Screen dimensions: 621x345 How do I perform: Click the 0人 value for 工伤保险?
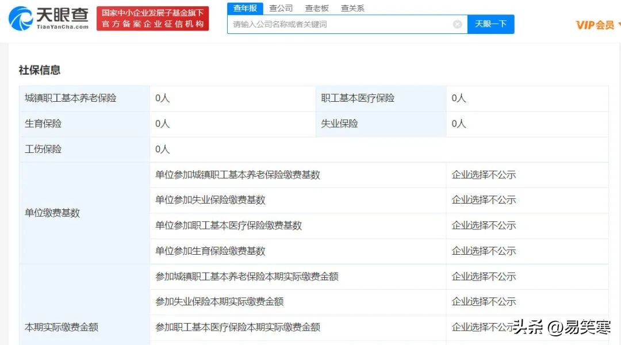coord(162,148)
